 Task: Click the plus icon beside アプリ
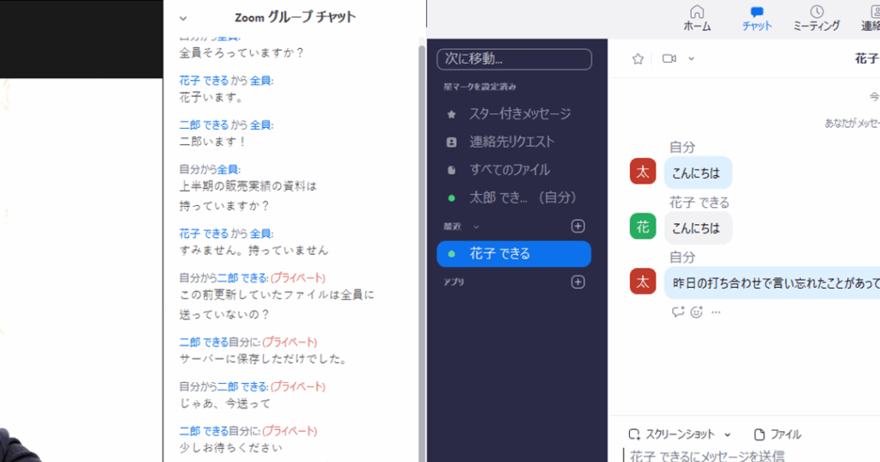(x=577, y=282)
